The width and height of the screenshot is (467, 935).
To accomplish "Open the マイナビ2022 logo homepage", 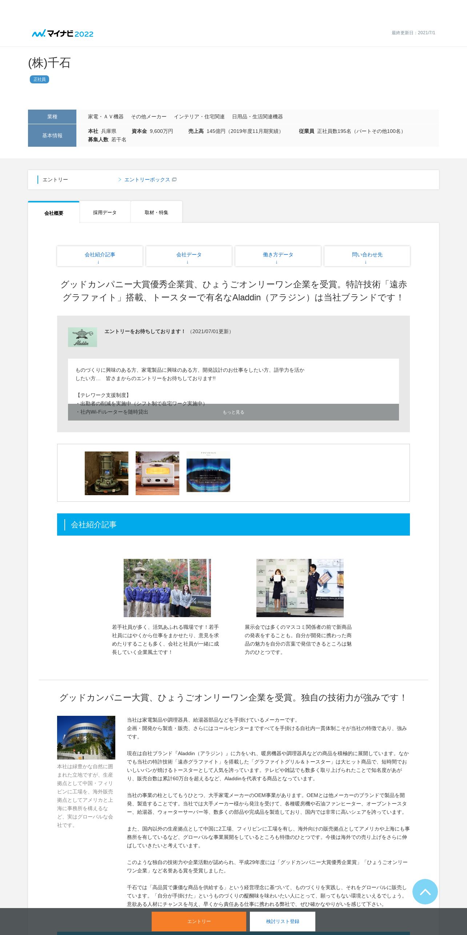I will 63,33.
